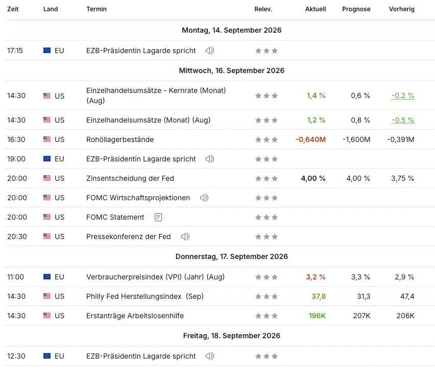435x376 pixels.
Task: Click the speaker icon for the 17:15 Lagarde speech
Action: pyautogui.click(x=210, y=51)
